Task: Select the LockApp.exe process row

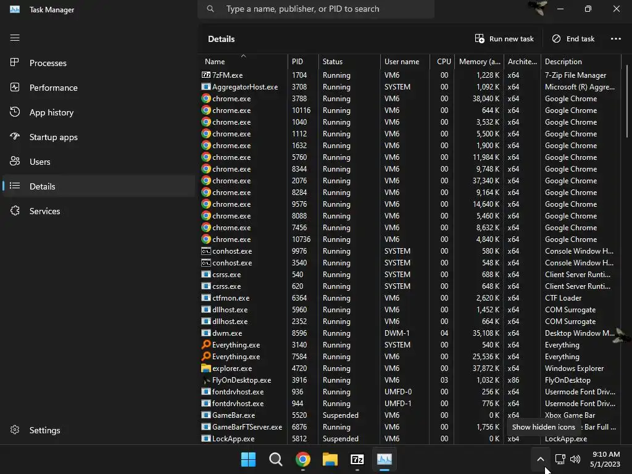Action: [410, 439]
